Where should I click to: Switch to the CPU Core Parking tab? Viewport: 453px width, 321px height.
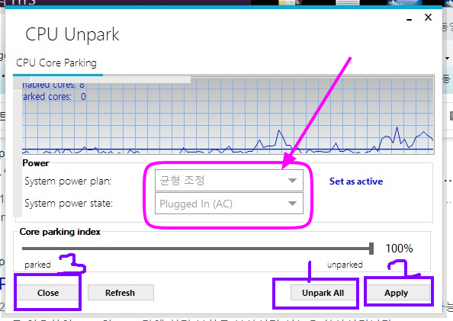[x=56, y=63]
